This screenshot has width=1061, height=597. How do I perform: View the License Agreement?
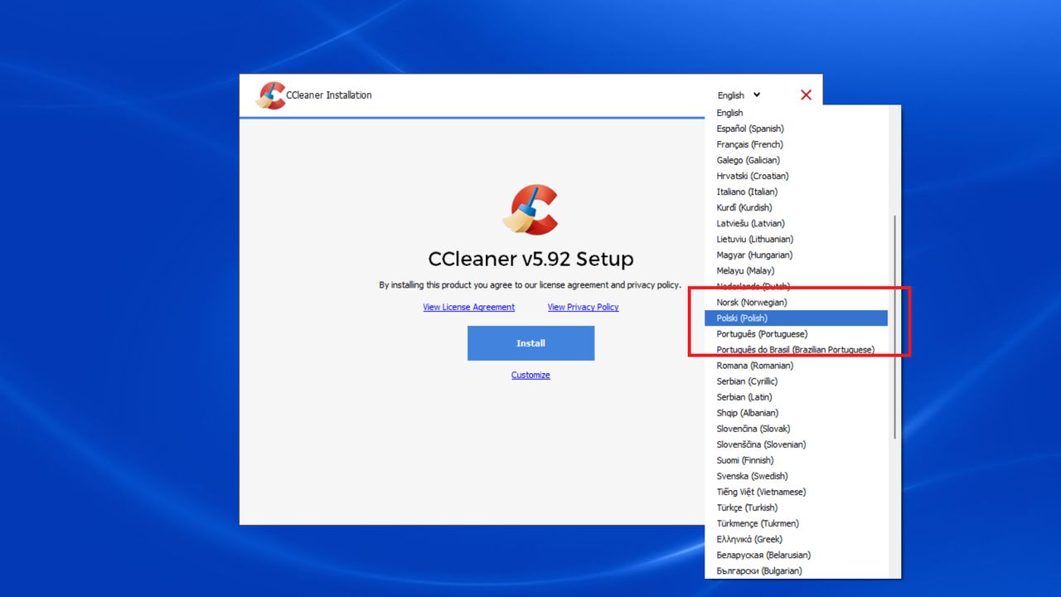click(469, 307)
